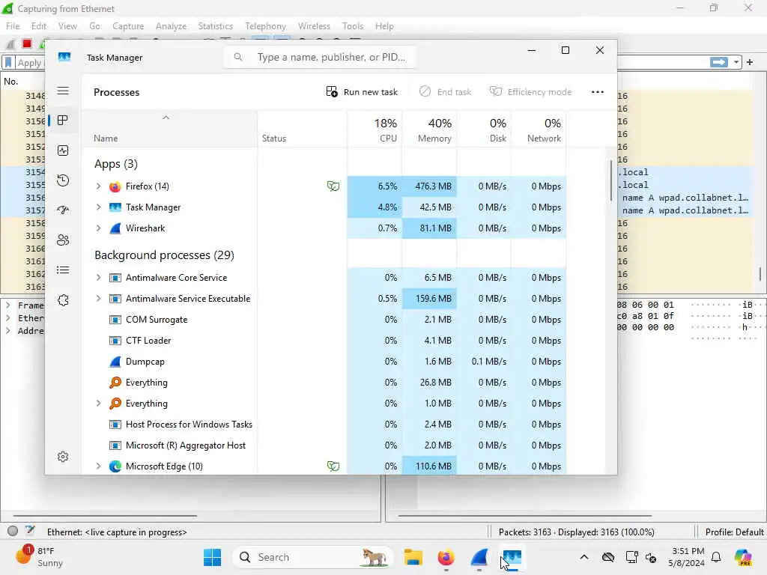Add filter expression plus button in Wireshark
The image size is (767, 575).
click(749, 62)
